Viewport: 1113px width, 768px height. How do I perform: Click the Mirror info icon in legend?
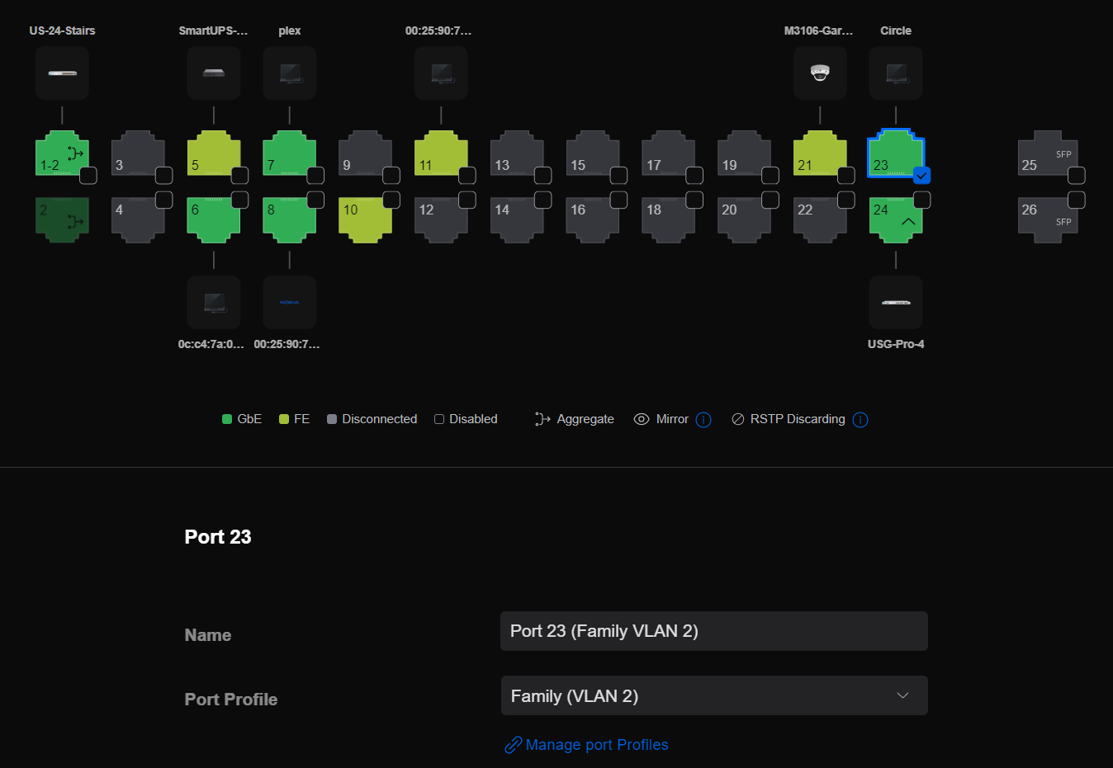703,420
